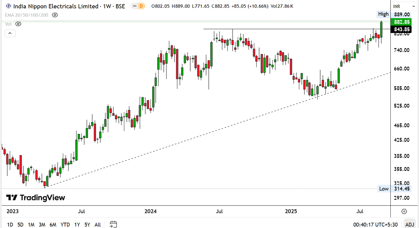Show the hidden EMA 20/50/100/200 indicator
The height and width of the screenshot is (228, 419).
coord(54,15)
